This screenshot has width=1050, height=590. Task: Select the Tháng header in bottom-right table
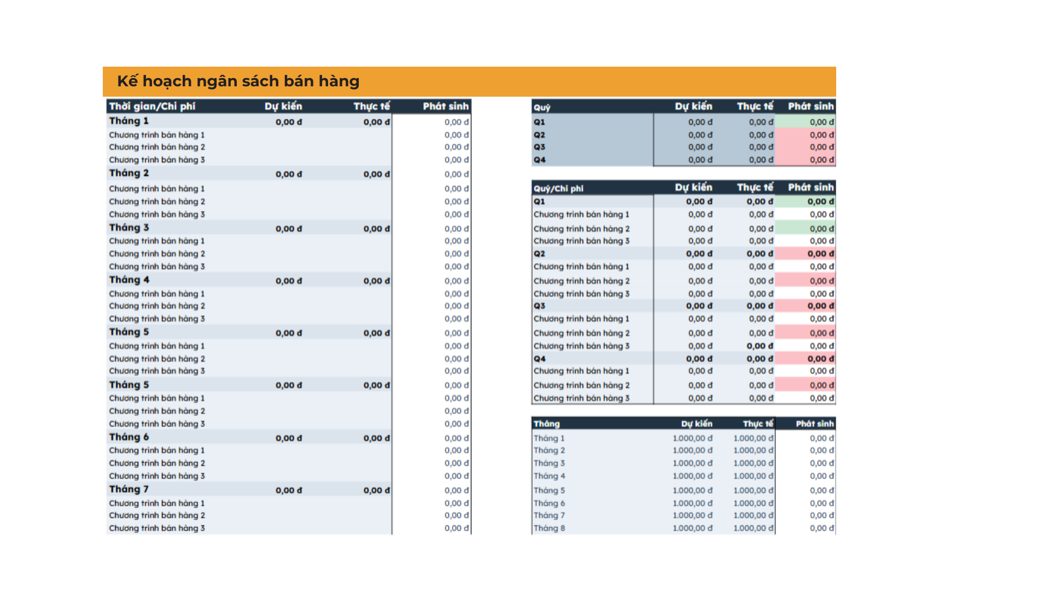point(547,424)
